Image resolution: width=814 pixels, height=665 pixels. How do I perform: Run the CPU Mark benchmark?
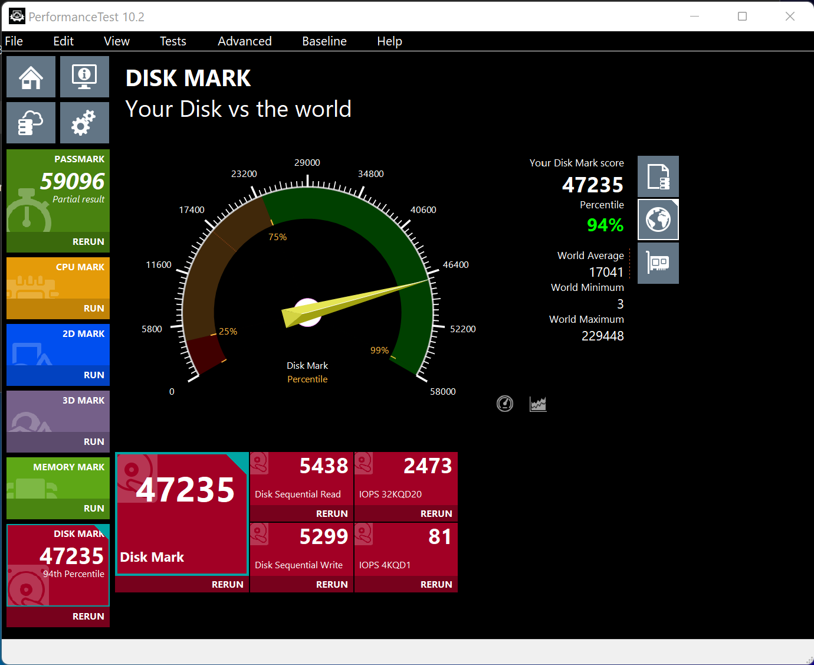pyautogui.click(x=94, y=309)
